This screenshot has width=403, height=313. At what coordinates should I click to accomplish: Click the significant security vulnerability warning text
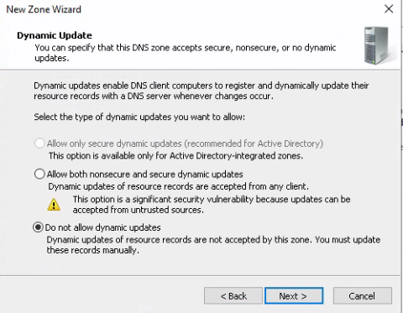coord(212,205)
